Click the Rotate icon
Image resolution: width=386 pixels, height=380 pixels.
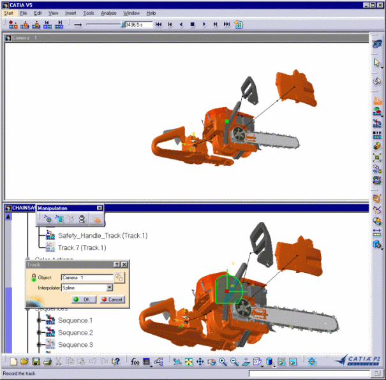(211, 362)
